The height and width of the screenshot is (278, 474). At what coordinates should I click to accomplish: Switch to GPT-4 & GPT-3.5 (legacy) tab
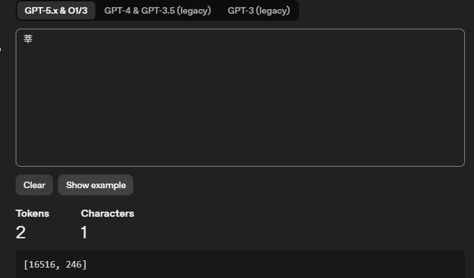coord(157,10)
